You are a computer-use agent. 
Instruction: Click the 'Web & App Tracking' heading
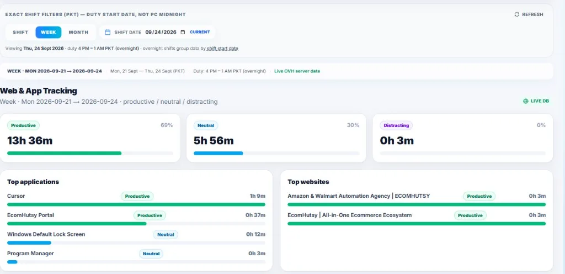[x=39, y=91]
